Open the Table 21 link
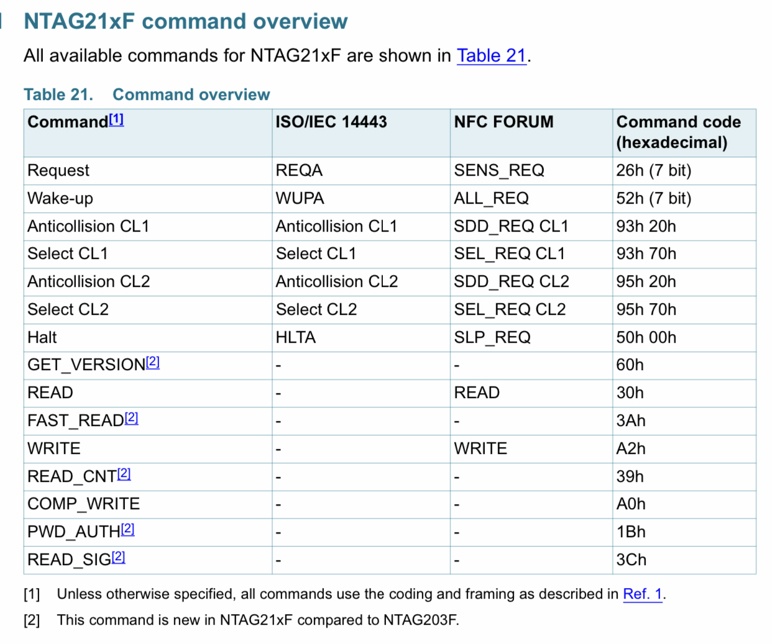 [492, 56]
